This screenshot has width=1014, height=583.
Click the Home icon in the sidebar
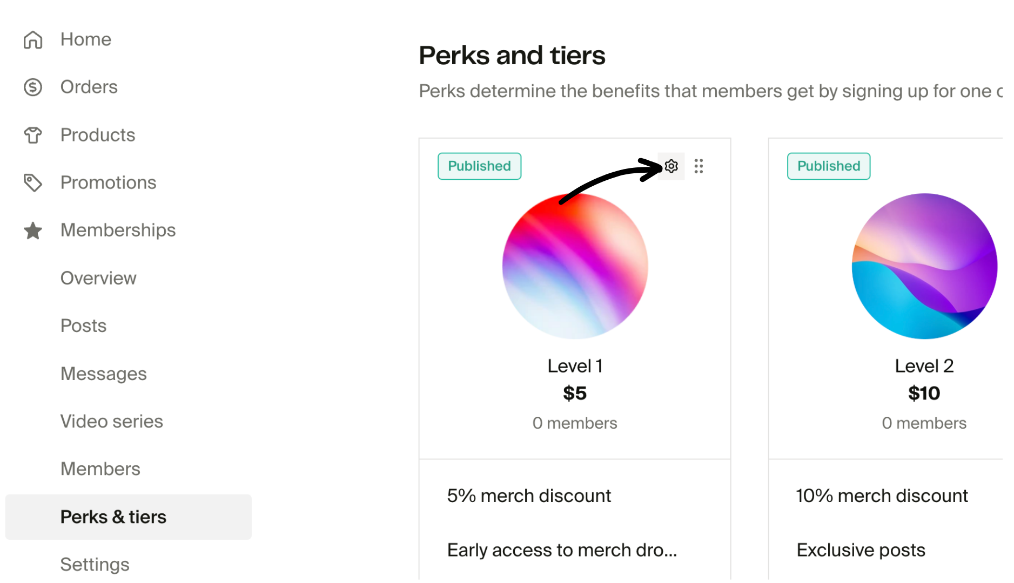[33, 39]
